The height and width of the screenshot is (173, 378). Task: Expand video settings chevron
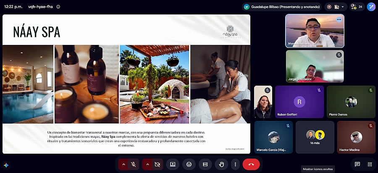pyautogui.click(x=147, y=164)
